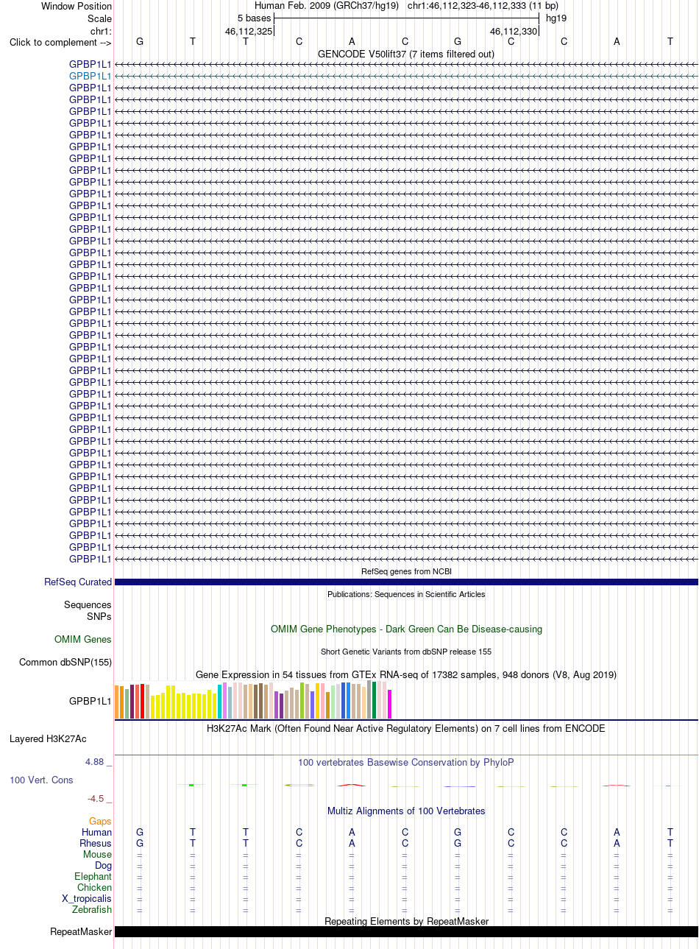Viewport: 699px width, 949px height.
Task: Click the Chicken alignment row label
Action: [95, 888]
